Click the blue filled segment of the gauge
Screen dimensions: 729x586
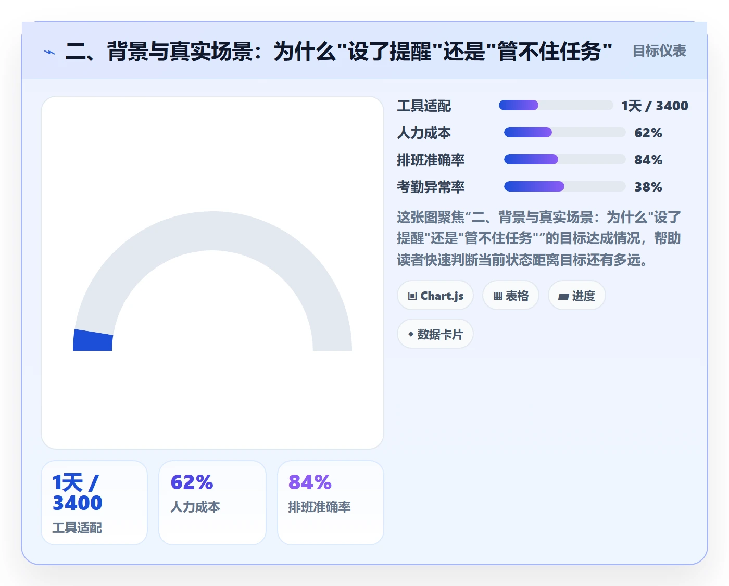pos(93,341)
